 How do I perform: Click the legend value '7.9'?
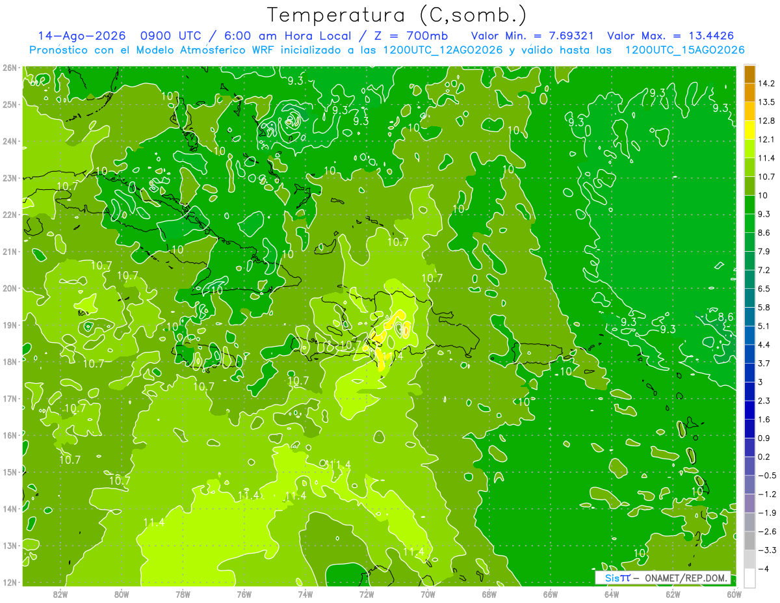point(764,251)
